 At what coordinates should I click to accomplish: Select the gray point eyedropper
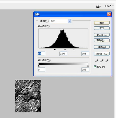coord(102,61)
